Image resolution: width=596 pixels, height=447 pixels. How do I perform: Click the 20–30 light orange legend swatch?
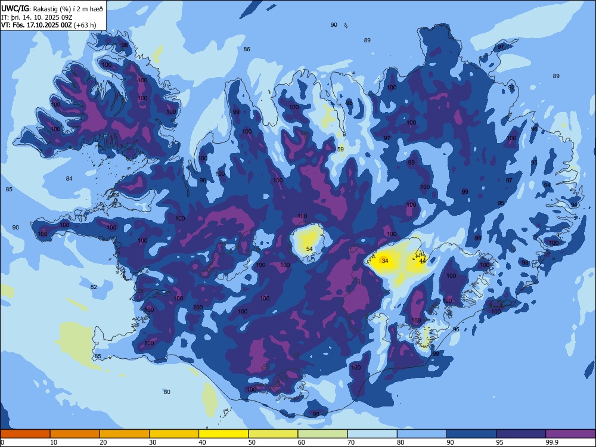[125, 434]
